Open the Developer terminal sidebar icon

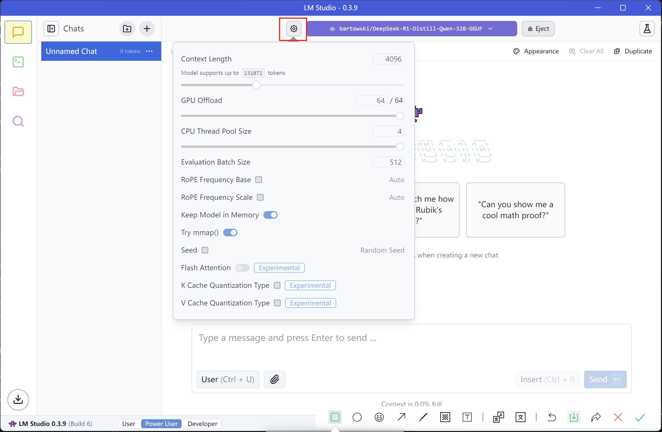18,62
